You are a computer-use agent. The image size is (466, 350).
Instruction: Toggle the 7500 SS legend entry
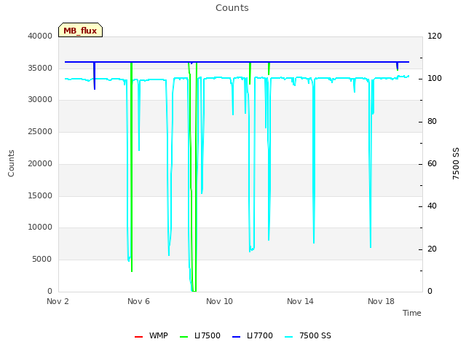(307, 335)
